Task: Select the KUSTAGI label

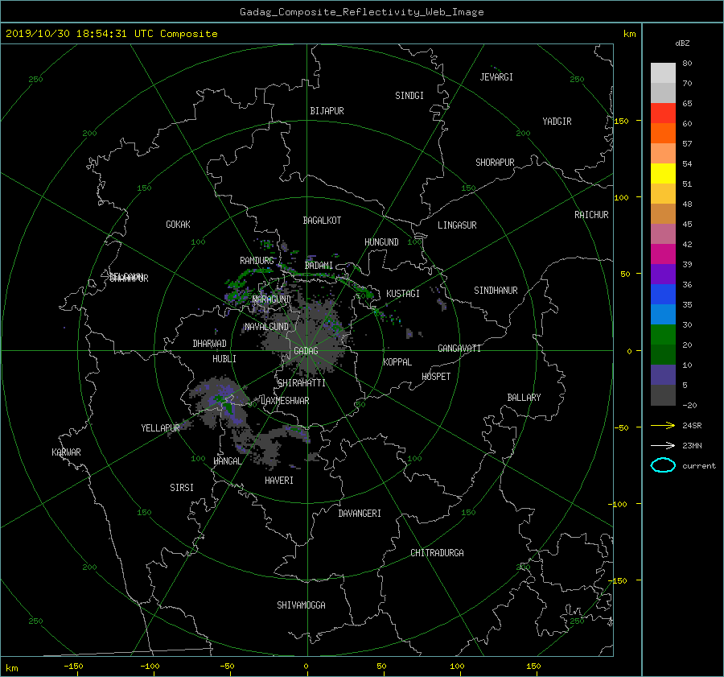Action: click(x=403, y=294)
